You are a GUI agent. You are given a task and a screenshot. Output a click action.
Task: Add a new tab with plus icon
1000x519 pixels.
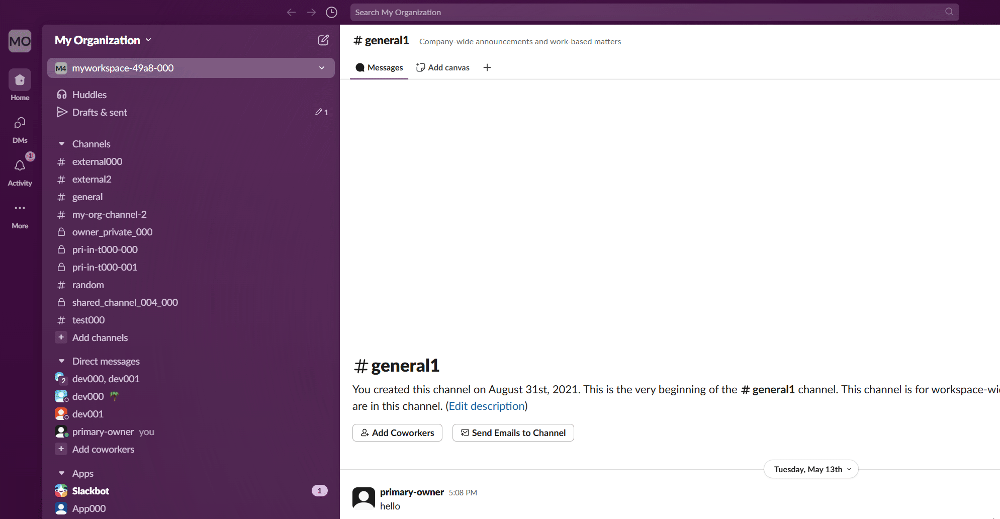[x=487, y=67]
